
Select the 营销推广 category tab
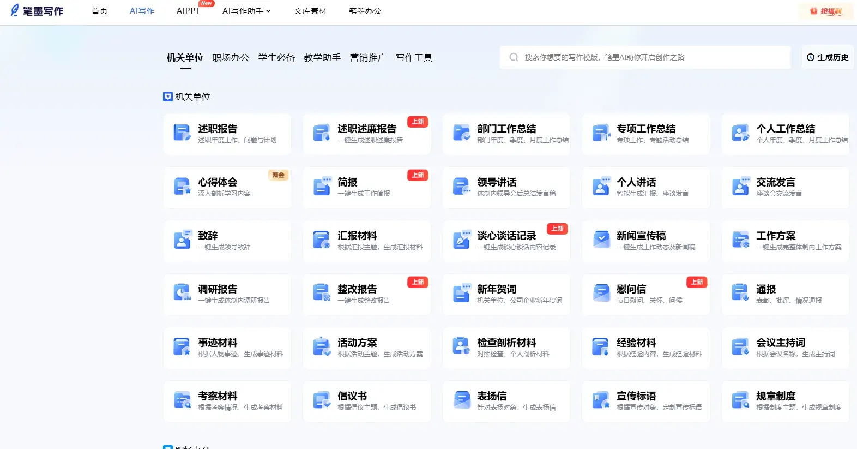(368, 57)
